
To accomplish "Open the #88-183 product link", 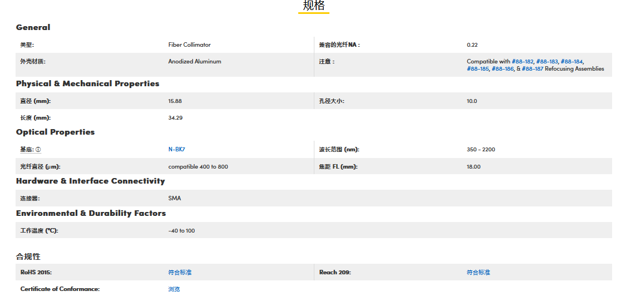I will pos(547,62).
